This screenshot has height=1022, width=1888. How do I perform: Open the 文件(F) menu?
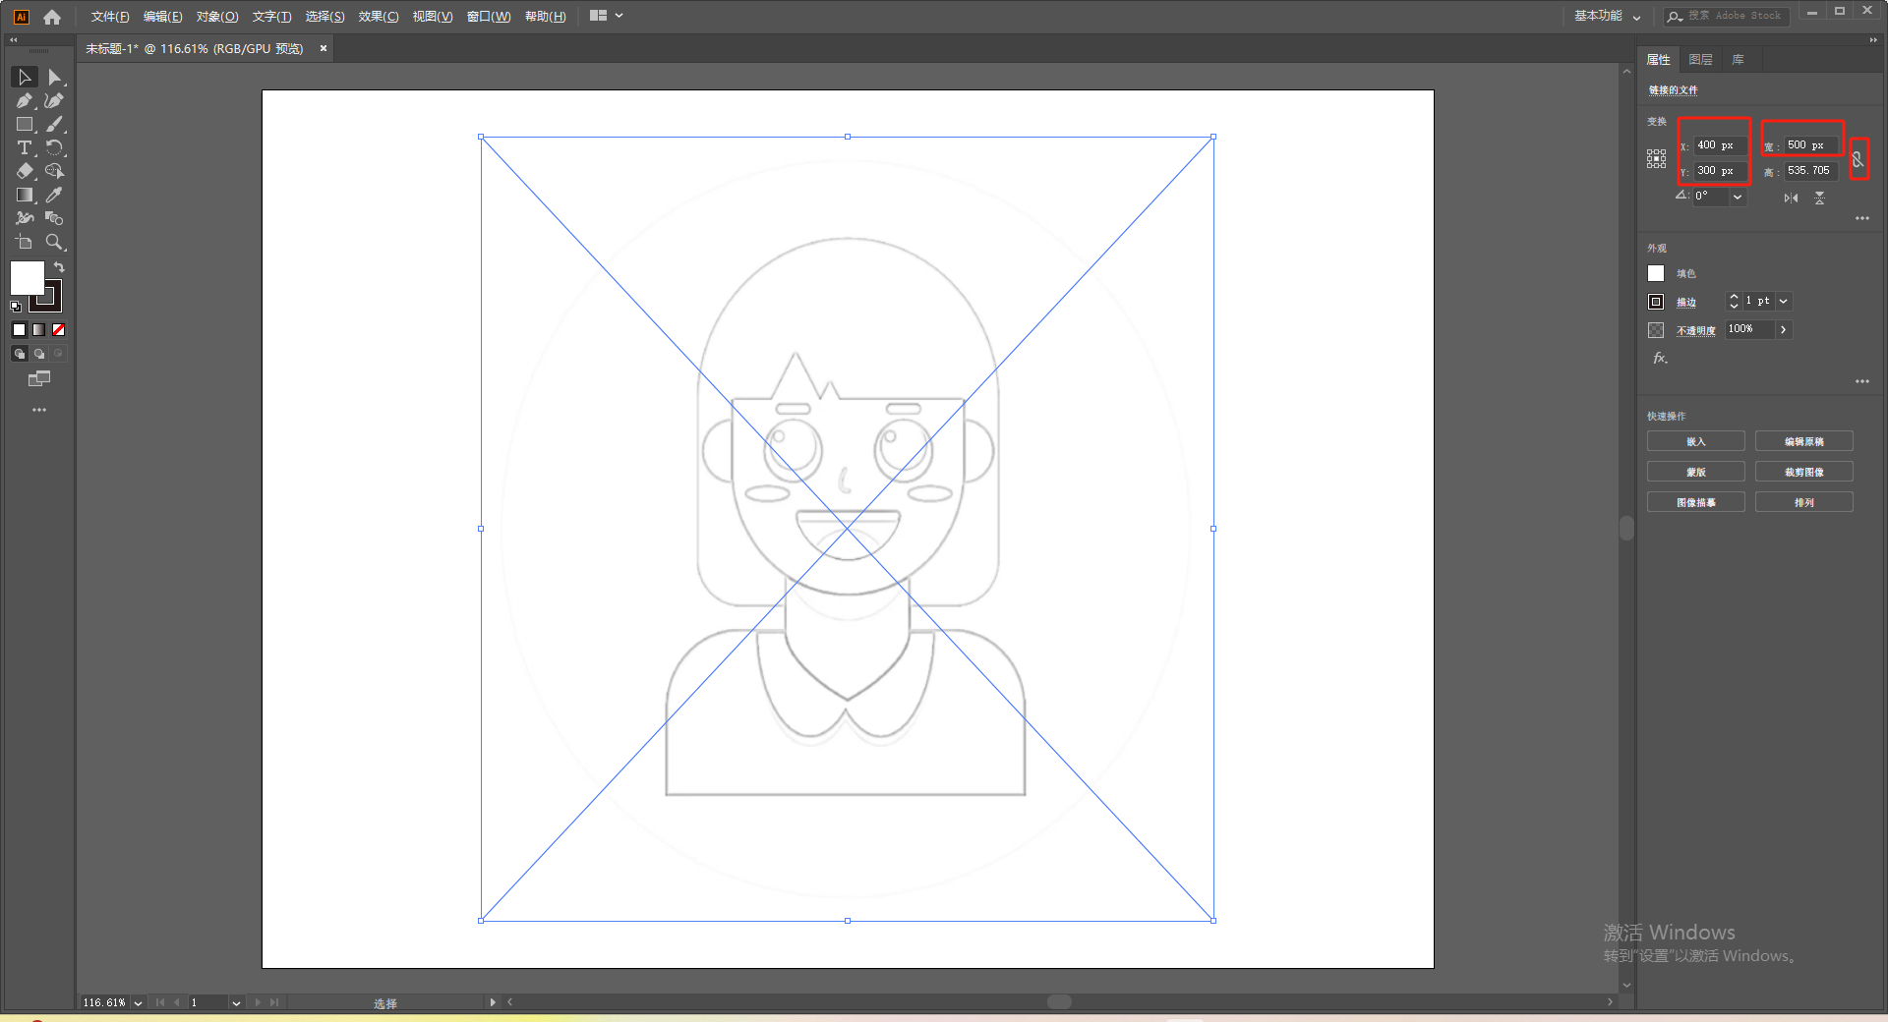click(x=110, y=17)
